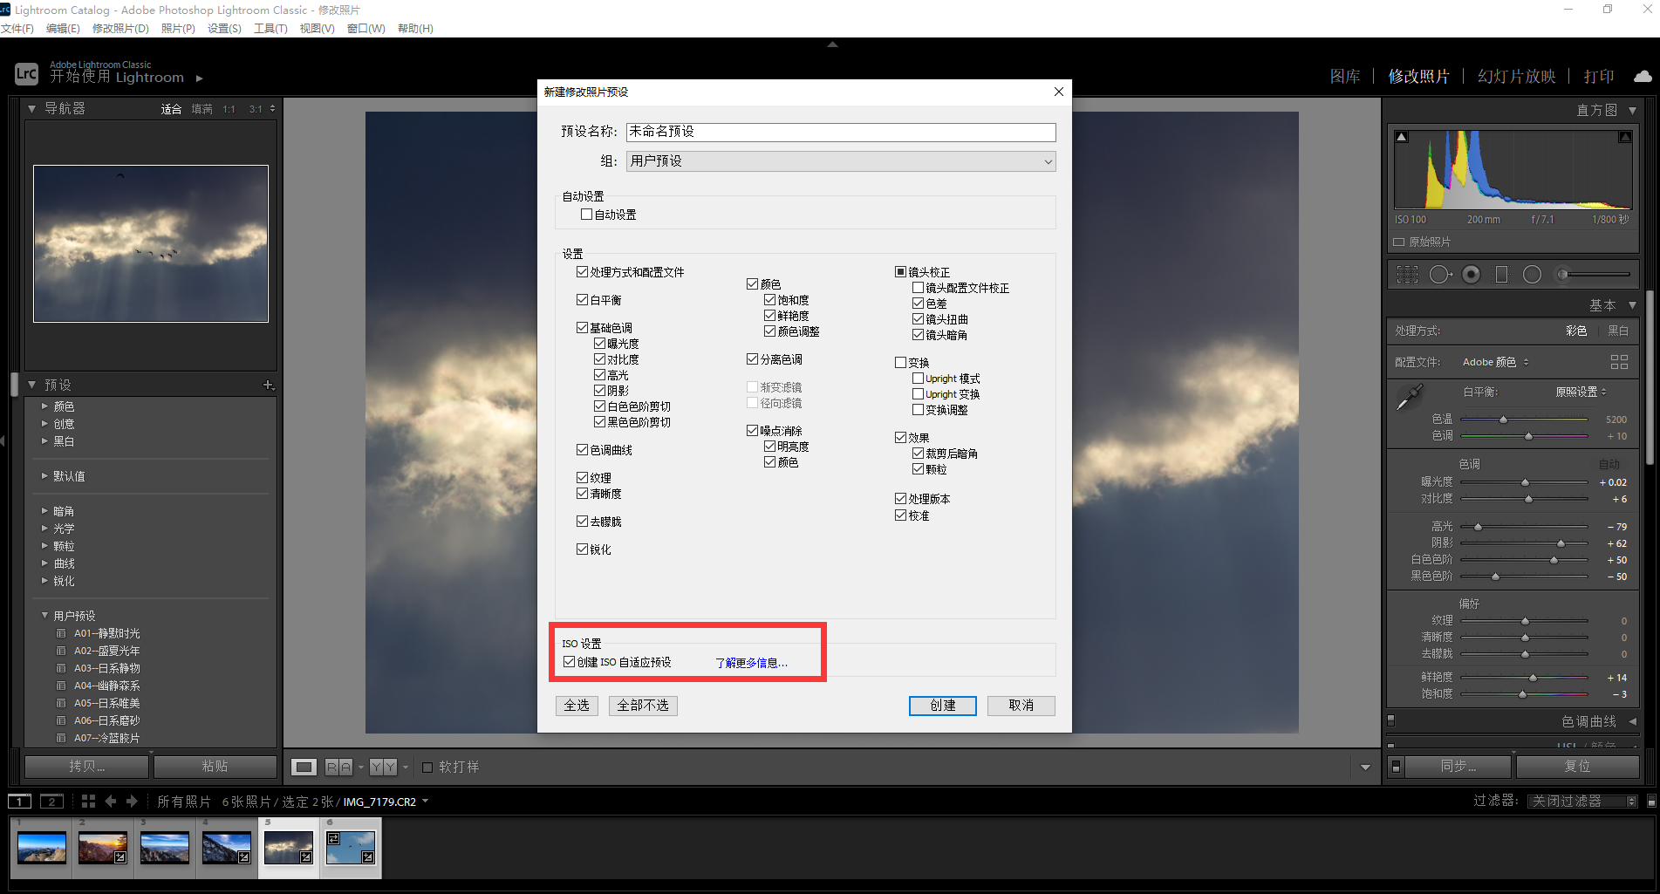Uncheck 创建 ISO 自适应预设 checkbox
This screenshot has width=1660, height=894.
(570, 662)
